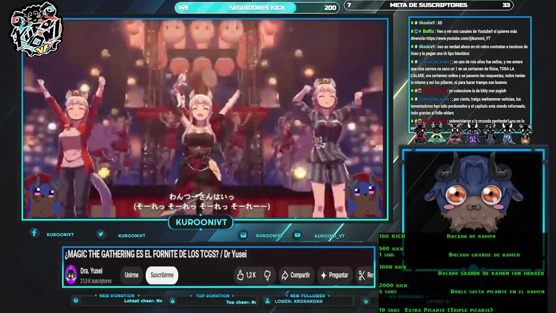Click the thumbs-up like icon showing 1,2 K

[240, 275]
